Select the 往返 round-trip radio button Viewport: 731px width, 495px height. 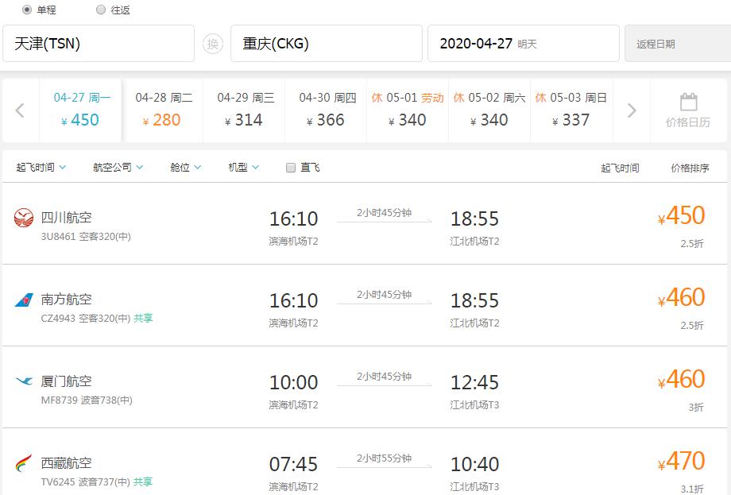tap(102, 10)
